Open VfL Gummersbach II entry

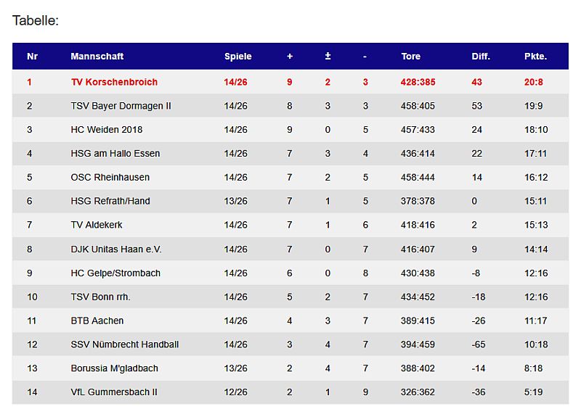click(114, 392)
